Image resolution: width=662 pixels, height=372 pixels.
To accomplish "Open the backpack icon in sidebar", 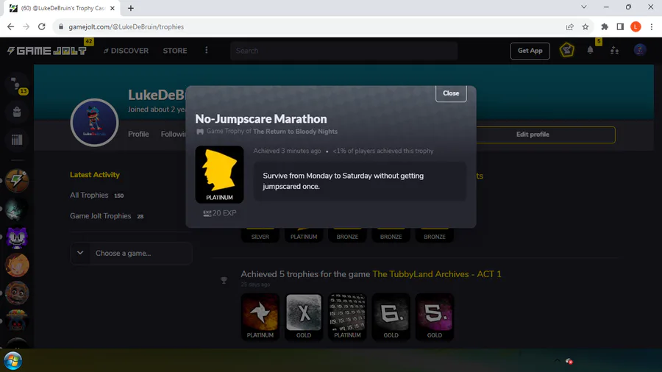I will [17, 112].
